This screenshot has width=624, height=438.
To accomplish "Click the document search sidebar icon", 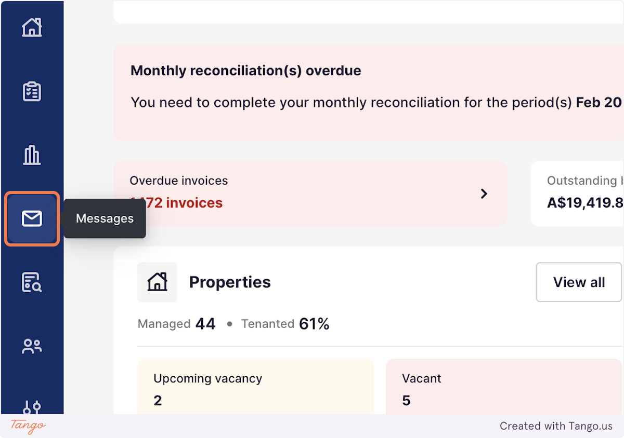I will [32, 282].
